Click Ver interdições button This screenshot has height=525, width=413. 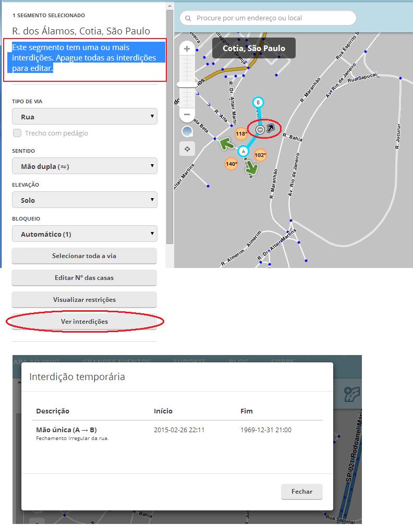pos(84,322)
